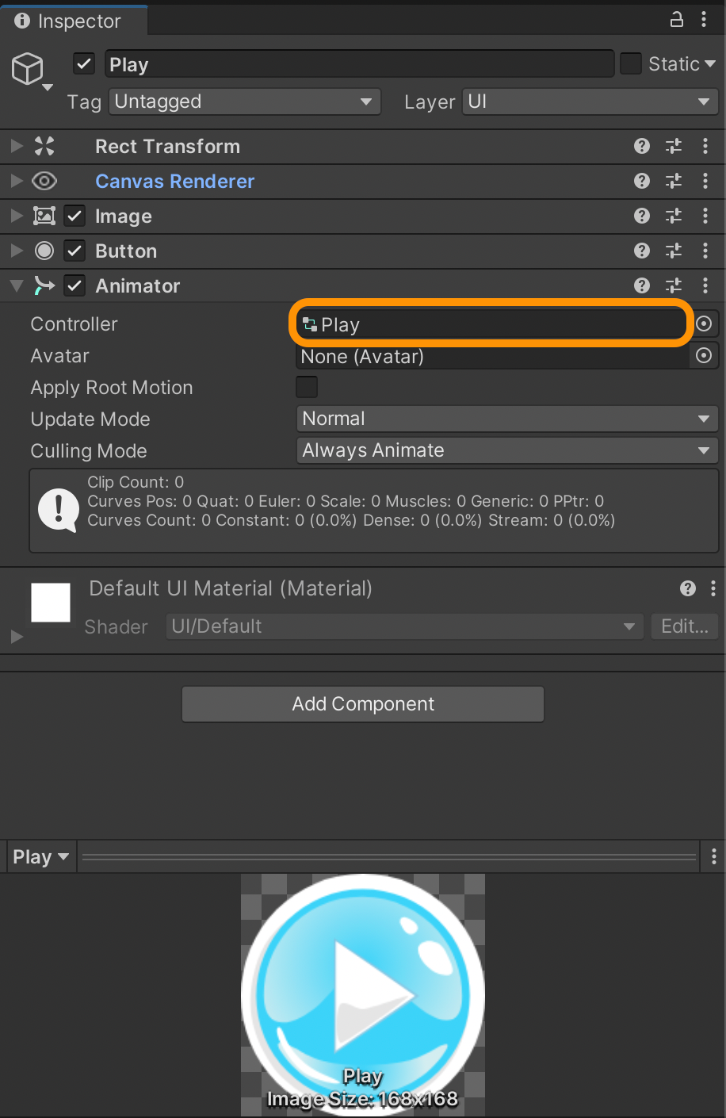The image size is (726, 1118).
Task: Open the object picker for the Controller field
Action: coord(704,324)
